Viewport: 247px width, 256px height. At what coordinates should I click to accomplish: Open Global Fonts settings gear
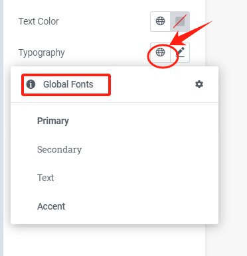199,84
